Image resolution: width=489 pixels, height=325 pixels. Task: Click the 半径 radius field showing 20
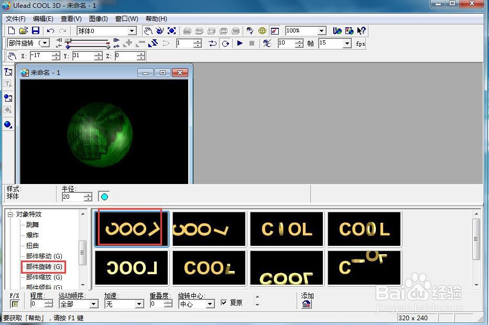73,197
